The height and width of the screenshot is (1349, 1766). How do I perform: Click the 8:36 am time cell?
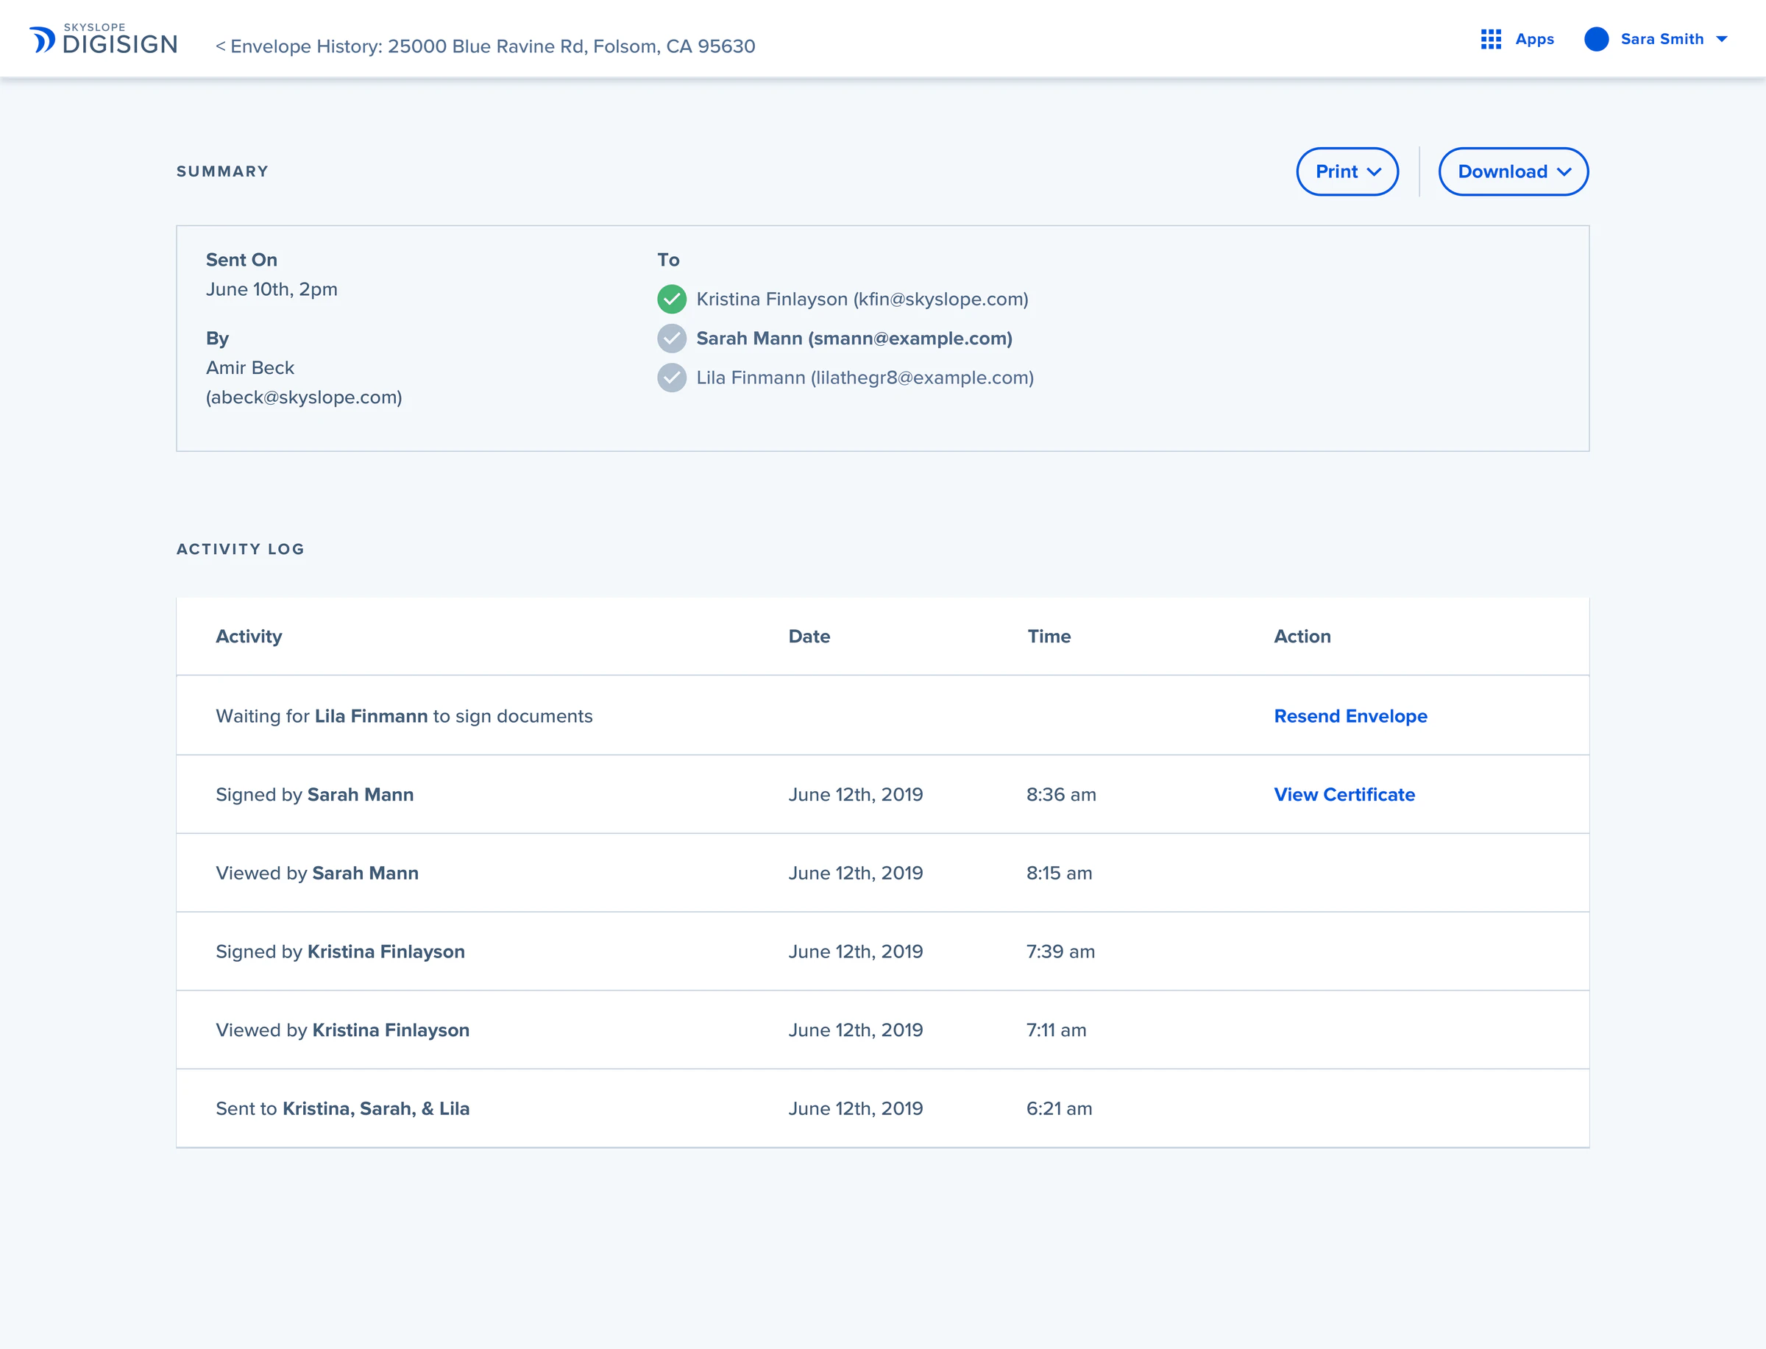(1061, 795)
